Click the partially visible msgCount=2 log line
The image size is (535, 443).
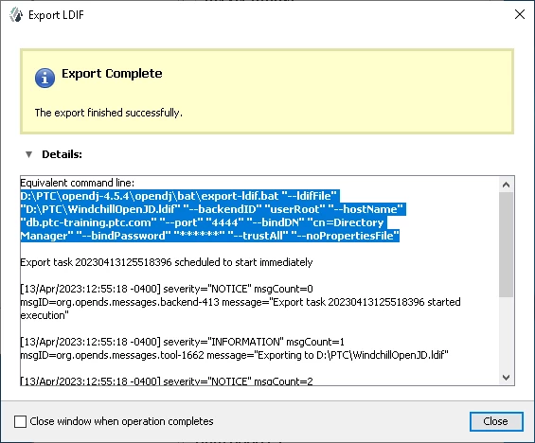pyautogui.click(x=167, y=381)
